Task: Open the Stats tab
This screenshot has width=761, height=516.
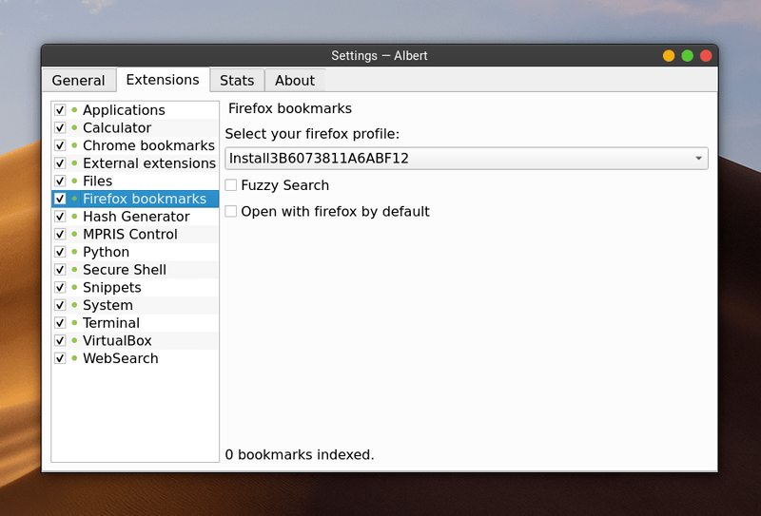Action: coord(237,81)
